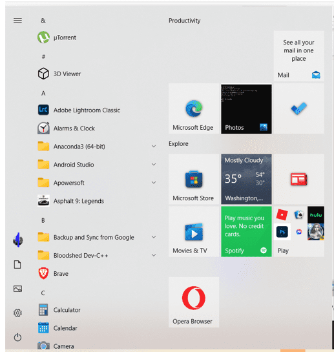Image resolution: width=334 pixels, height=352 pixels.
Task: Expand the Start hamburger menu
Action: tap(17, 21)
